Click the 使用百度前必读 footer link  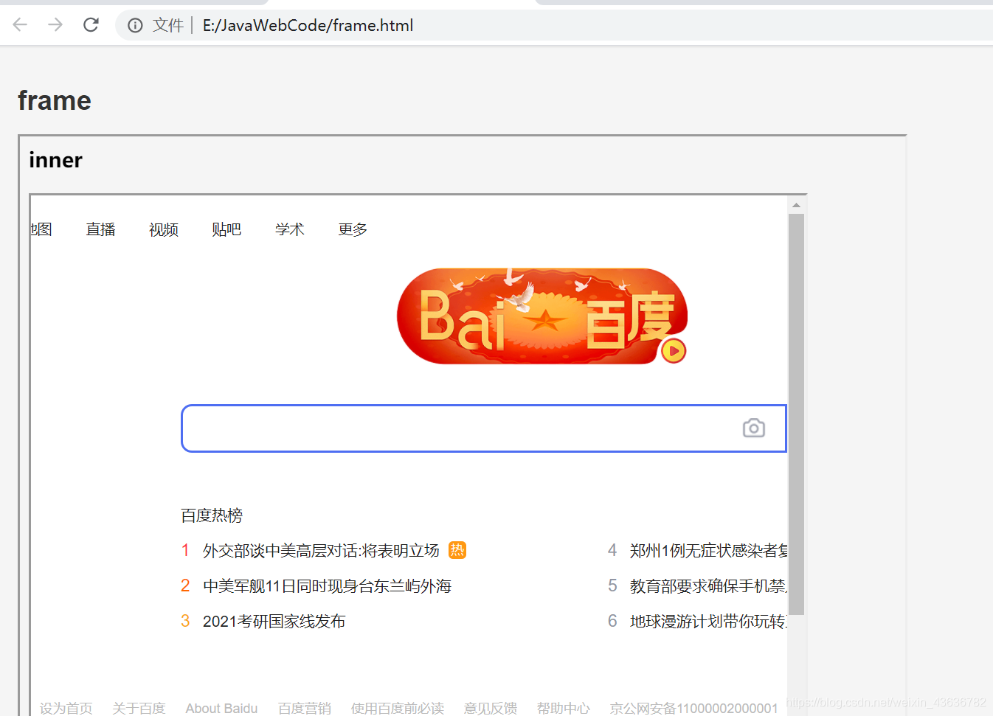398,708
